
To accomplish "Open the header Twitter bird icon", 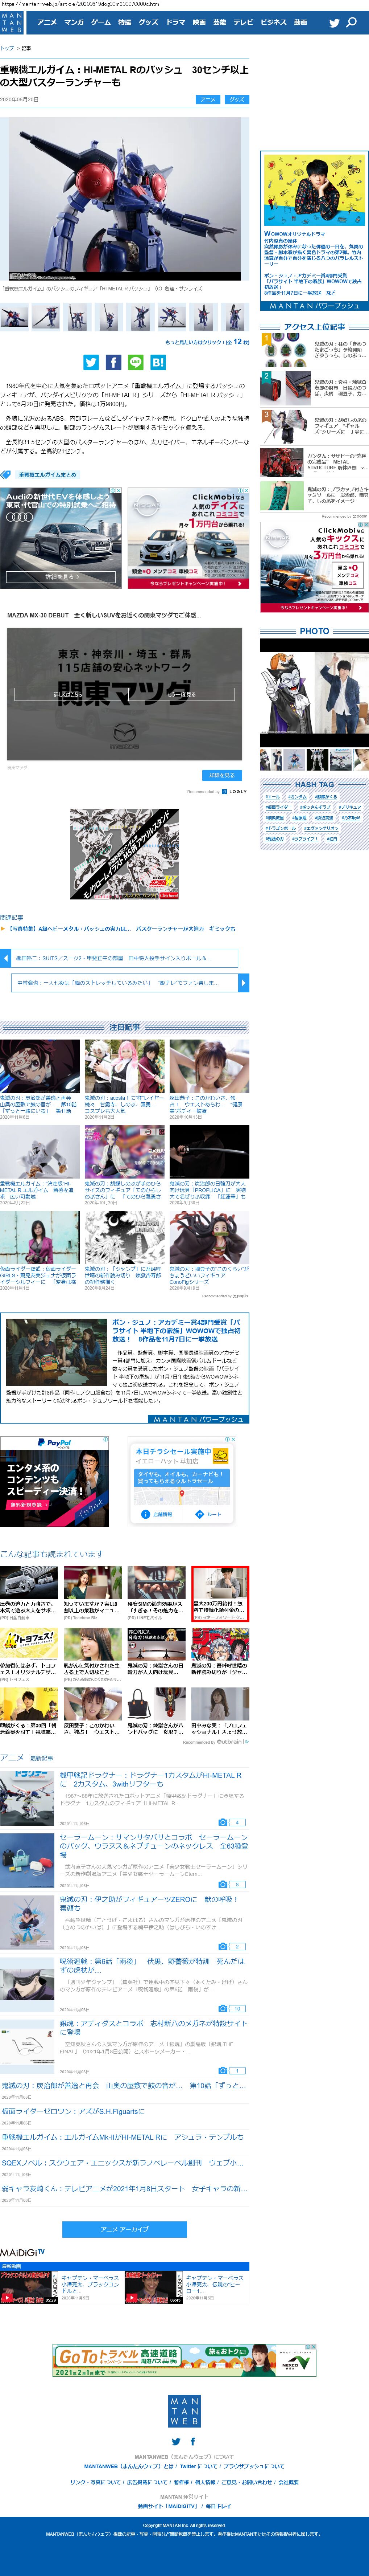I will [x=334, y=22].
